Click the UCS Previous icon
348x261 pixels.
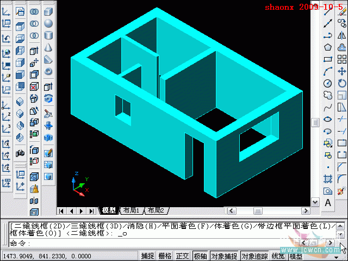(x=6, y=39)
